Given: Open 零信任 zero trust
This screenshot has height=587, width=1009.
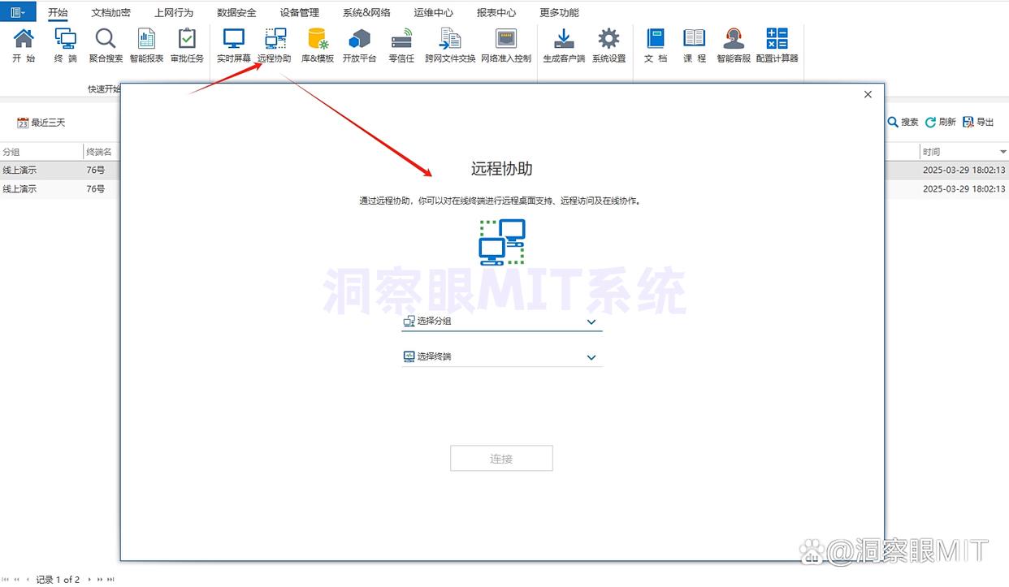Looking at the screenshot, I should 401,45.
